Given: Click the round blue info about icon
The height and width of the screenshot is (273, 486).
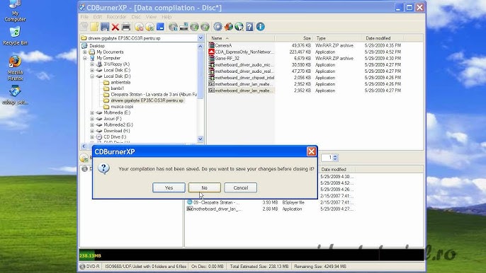Looking at the screenshot, I should pyautogui.click(x=261, y=27).
